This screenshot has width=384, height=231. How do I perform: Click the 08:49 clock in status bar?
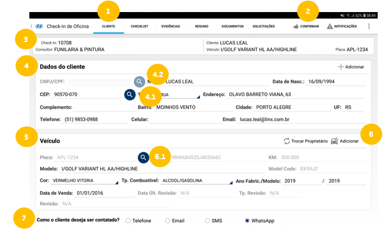[x=371, y=16]
